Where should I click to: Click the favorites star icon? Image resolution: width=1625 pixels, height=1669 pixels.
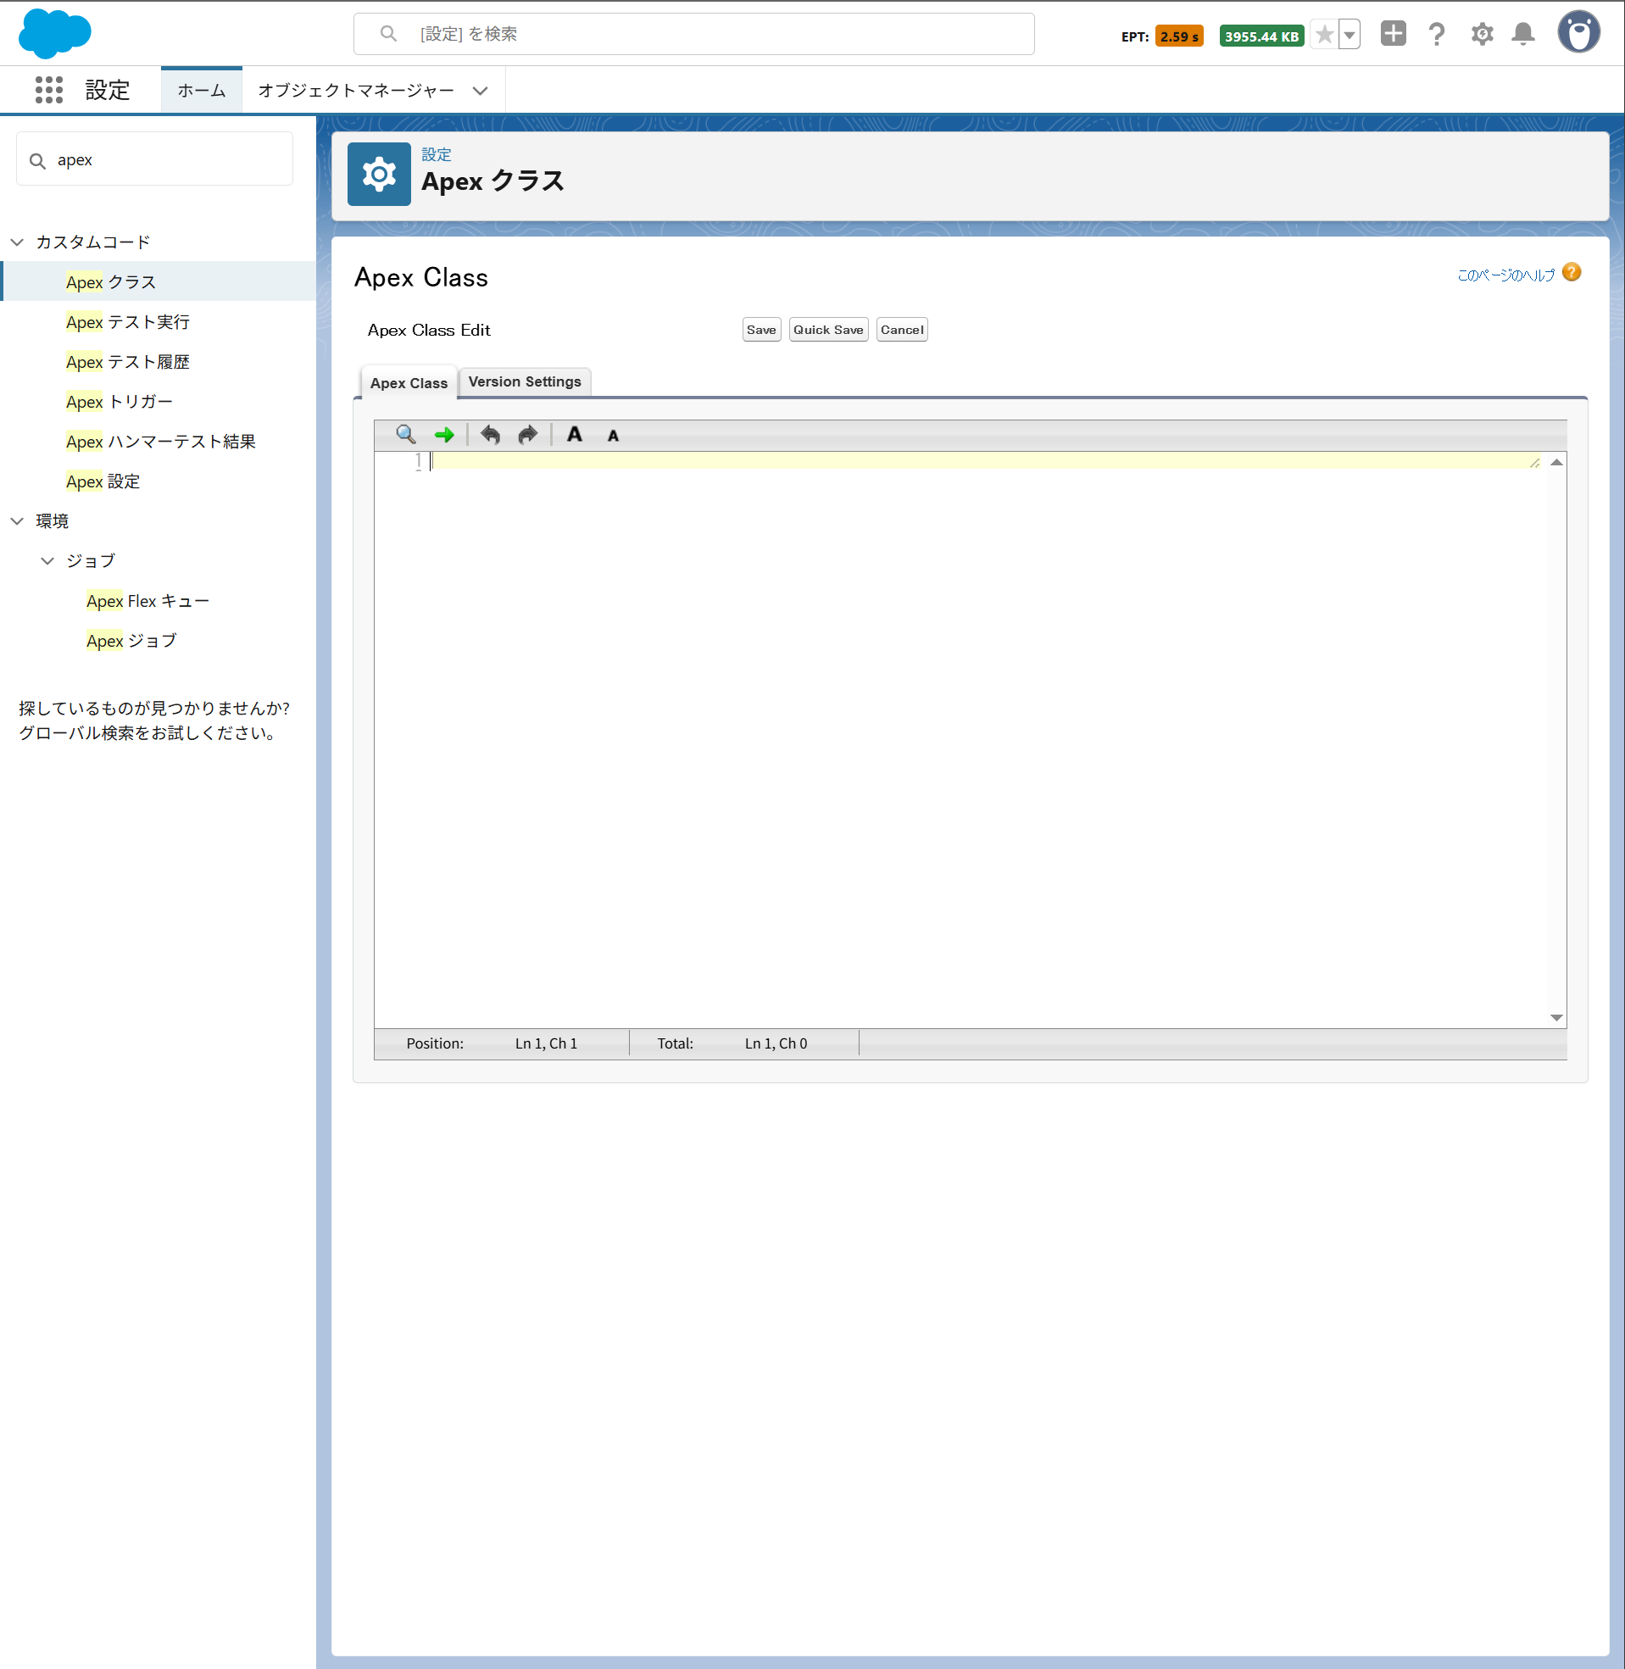click(1324, 35)
